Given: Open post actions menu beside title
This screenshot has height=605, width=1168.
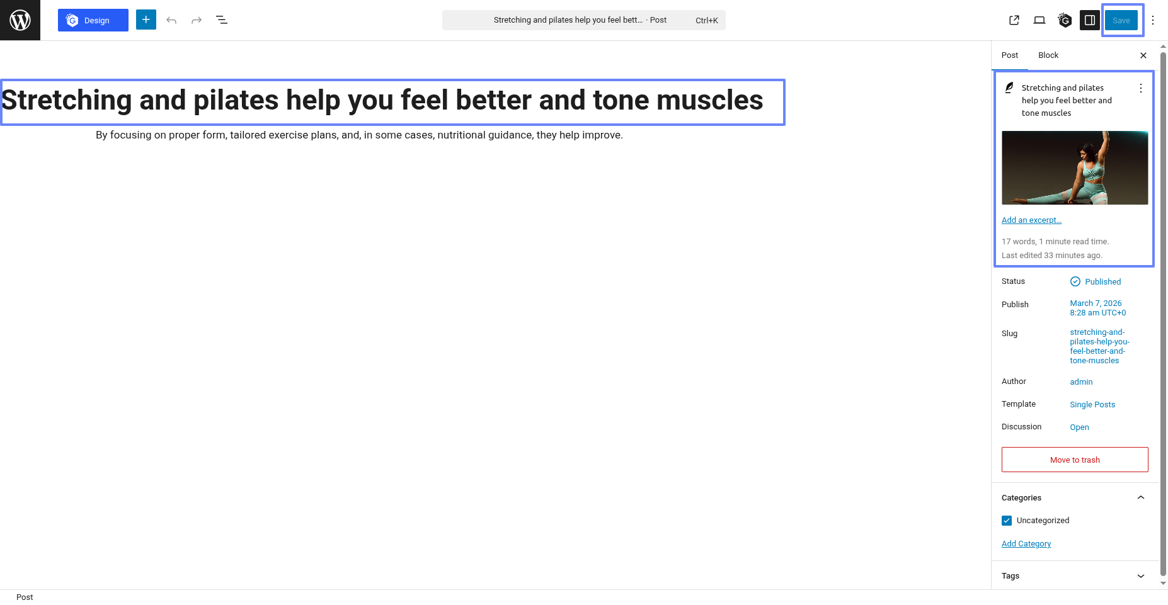Looking at the screenshot, I should click(x=1141, y=88).
